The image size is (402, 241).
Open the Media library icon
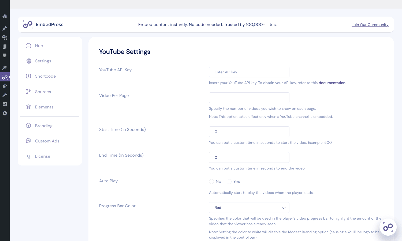[5, 37]
